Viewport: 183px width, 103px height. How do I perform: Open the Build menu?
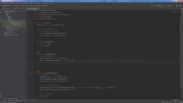(x=31, y=3)
